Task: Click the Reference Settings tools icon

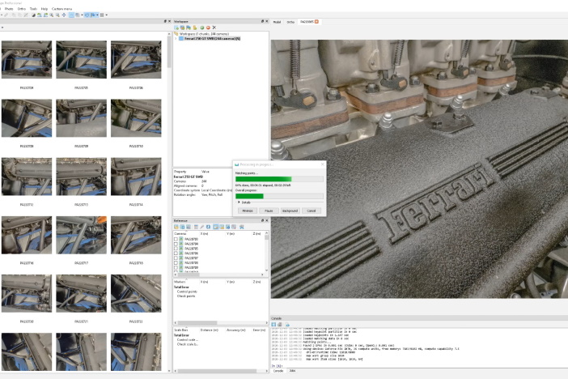Action: point(242,227)
